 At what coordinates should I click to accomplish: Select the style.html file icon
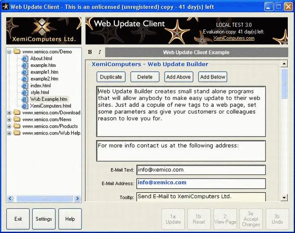25,92
